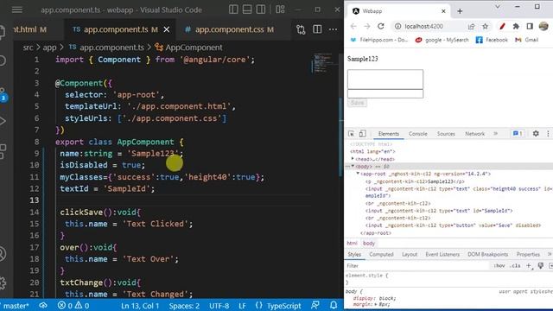Open the VS Code hamburger application menu

17,10
